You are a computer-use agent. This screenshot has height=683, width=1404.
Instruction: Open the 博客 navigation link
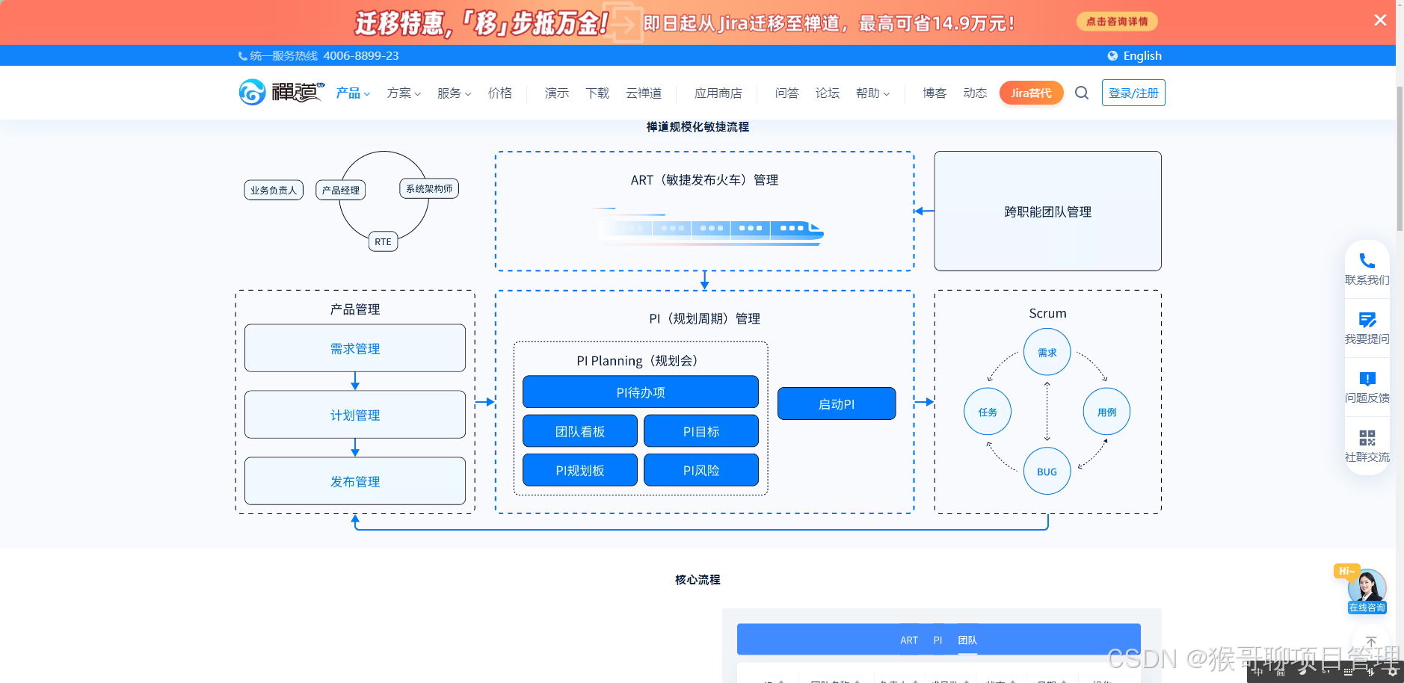935,93
